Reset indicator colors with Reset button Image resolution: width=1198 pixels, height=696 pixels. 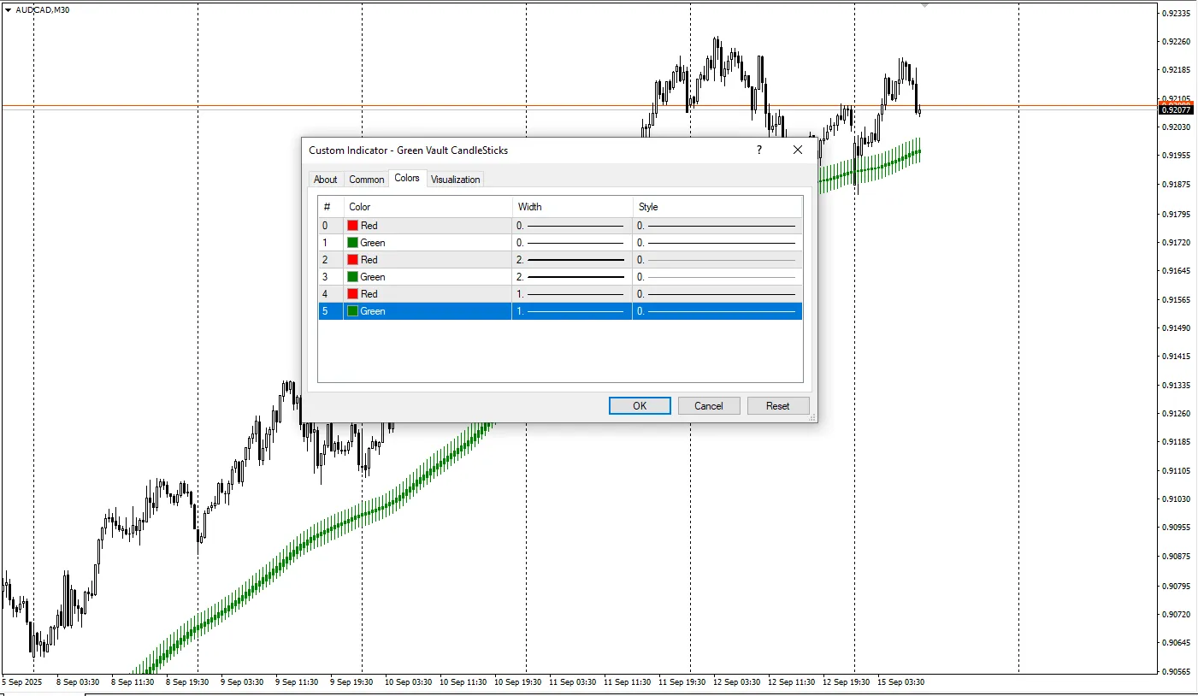click(x=777, y=405)
